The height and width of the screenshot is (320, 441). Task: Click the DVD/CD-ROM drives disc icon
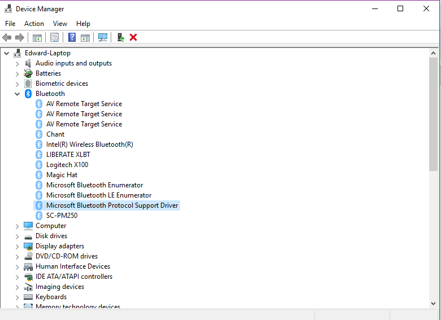pyautogui.click(x=28, y=256)
